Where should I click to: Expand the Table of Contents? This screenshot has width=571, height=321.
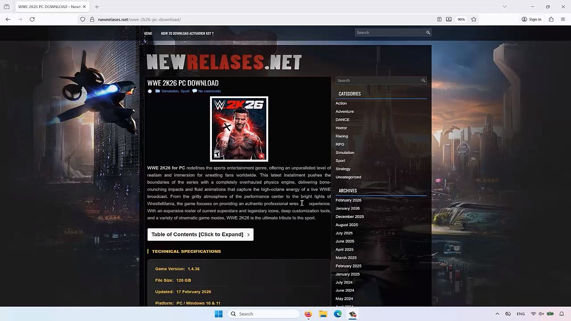pos(200,235)
